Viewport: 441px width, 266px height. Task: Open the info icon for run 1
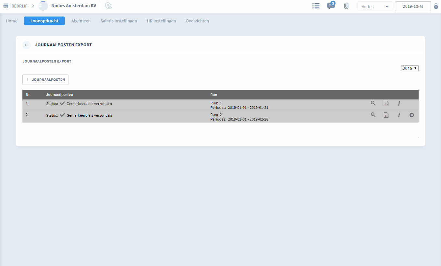point(399,104)
